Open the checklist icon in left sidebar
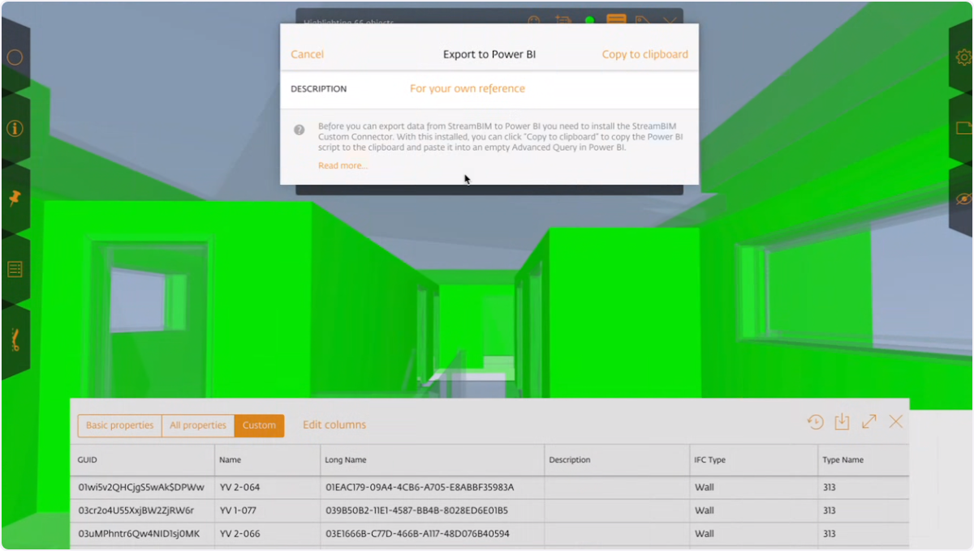The height and width of the screenshot is (551, 974). [15, 269]
